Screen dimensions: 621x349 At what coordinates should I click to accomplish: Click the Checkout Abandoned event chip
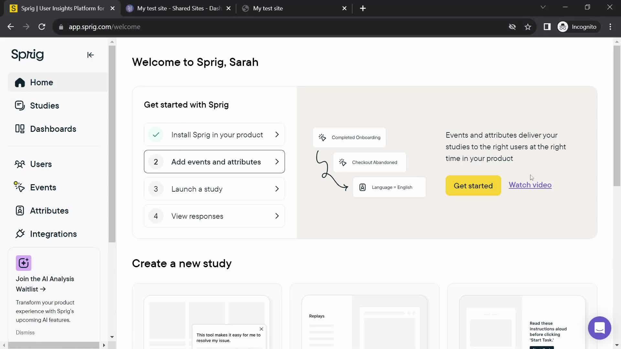point(370,162)
